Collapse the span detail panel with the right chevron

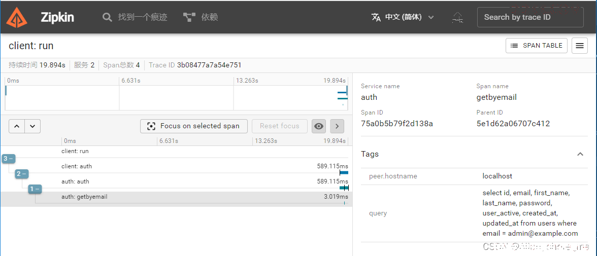click(337, 126)
